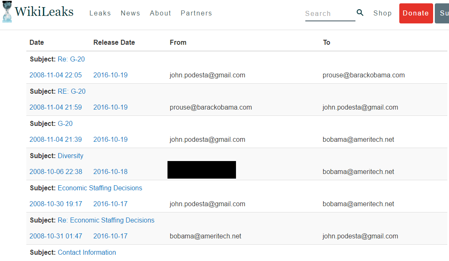Click the red Donate button
The image size is (449, 261).
click(416, 13)
